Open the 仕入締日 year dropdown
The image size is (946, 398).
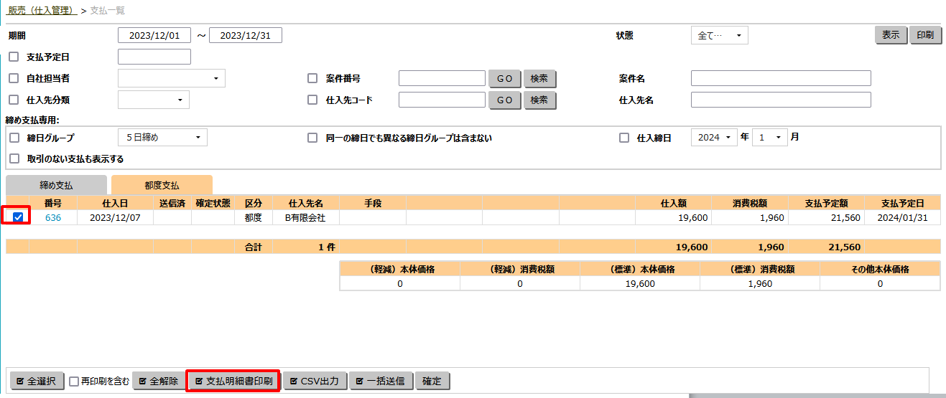(x=714, y=138)
